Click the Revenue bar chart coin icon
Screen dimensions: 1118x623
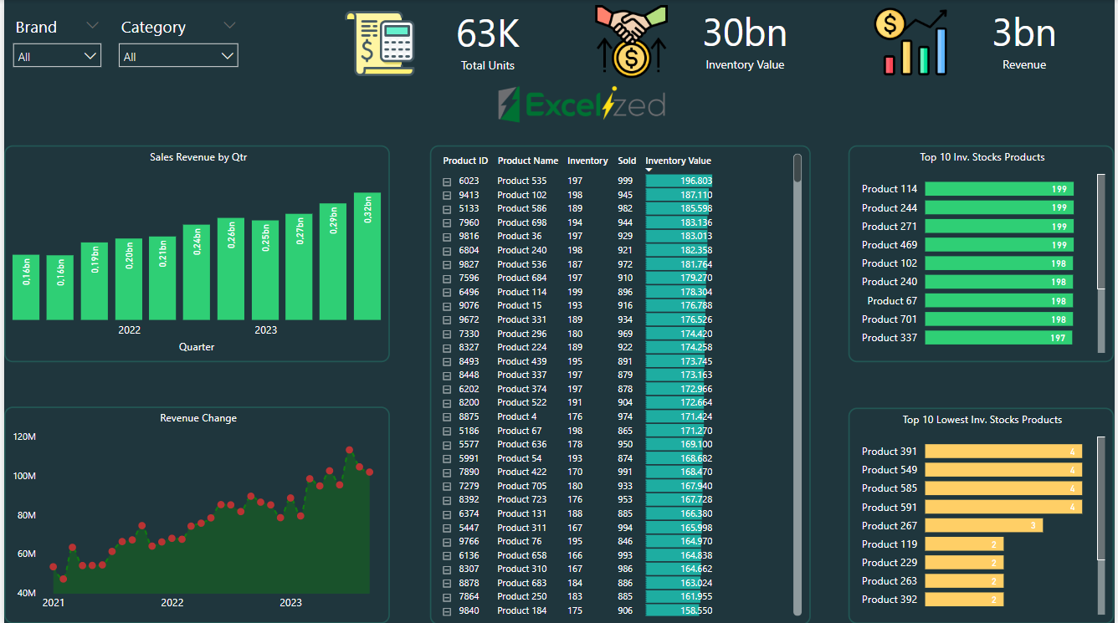pyautogui.click(x=912, y=42)
